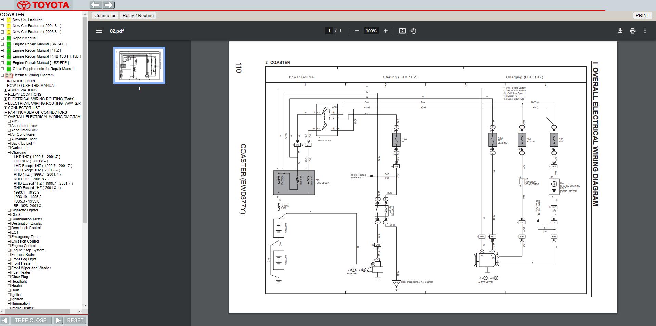656x326 pixels.
Task: Expand the Air Conditioner node
Action: (x=9, y=135)
